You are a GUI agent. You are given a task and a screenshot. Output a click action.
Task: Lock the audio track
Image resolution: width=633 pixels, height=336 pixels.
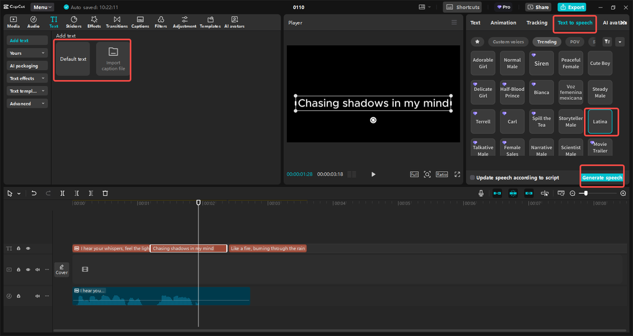(18, 296)
